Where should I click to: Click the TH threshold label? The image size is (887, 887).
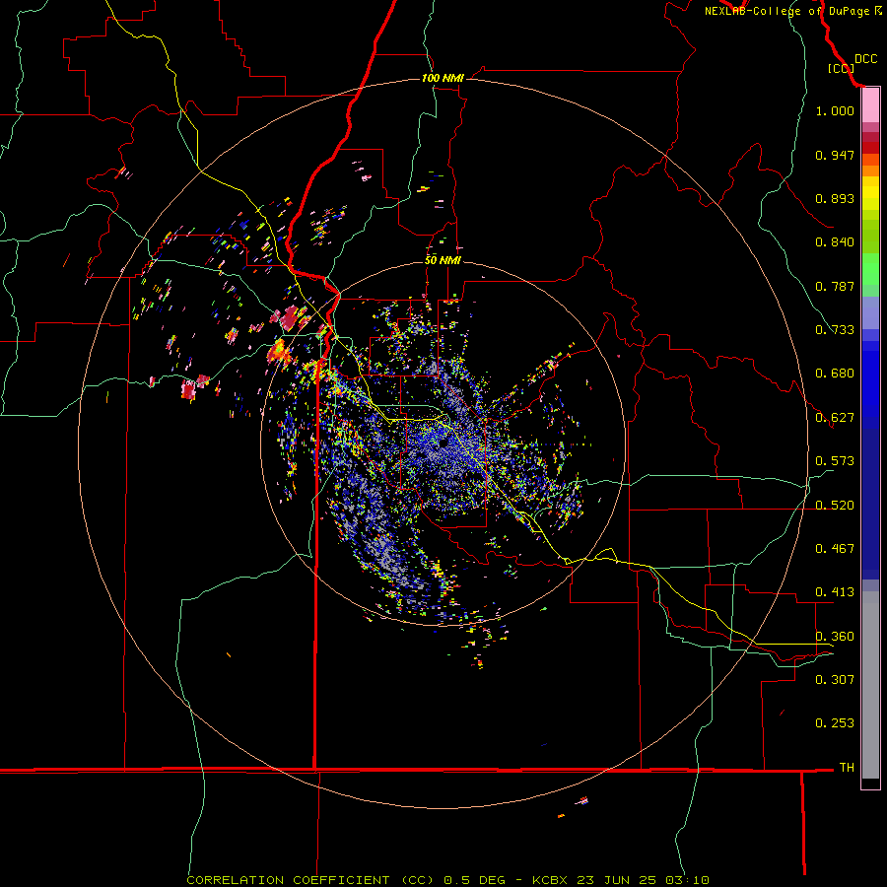tap(847, 767)
